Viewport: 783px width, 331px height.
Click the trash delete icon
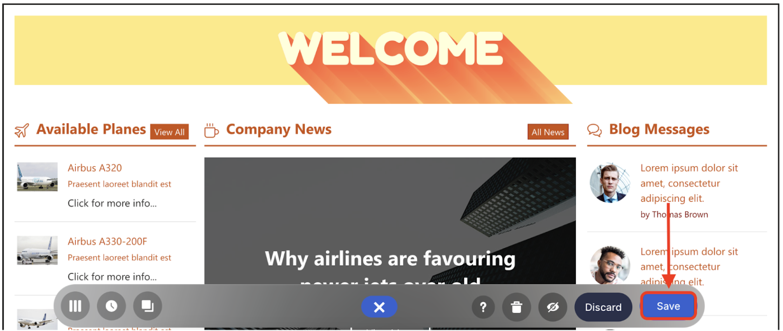pyautogui.click(x=516, y=307)
